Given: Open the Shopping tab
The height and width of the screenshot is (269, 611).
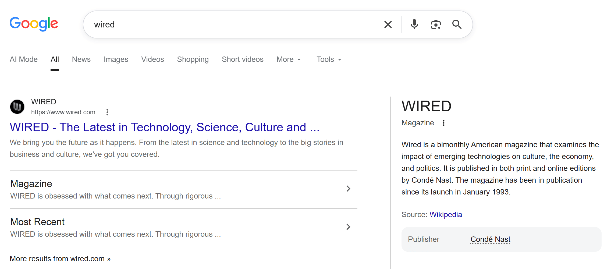Looking at the screenshot, I should point(193,59).
